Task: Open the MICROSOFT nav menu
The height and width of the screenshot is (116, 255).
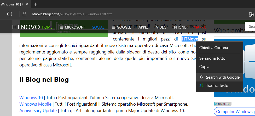Action: [x=72, y=27]
